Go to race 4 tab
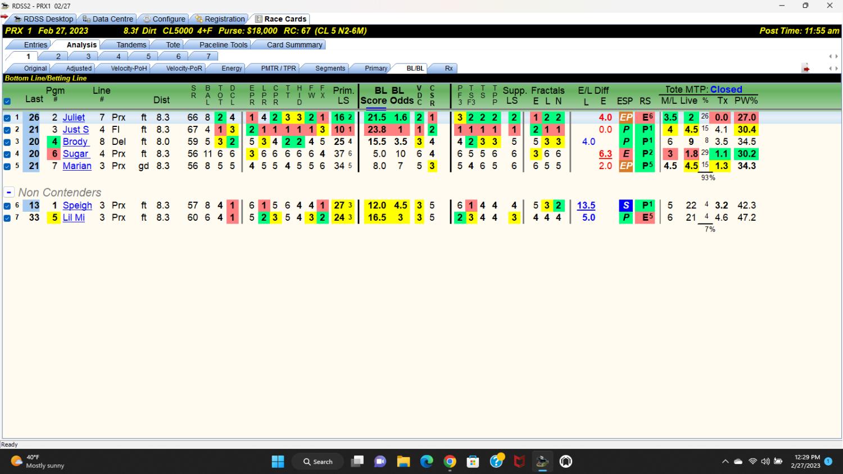The width and height of the screenshot is (843, 474). point(119,56)
